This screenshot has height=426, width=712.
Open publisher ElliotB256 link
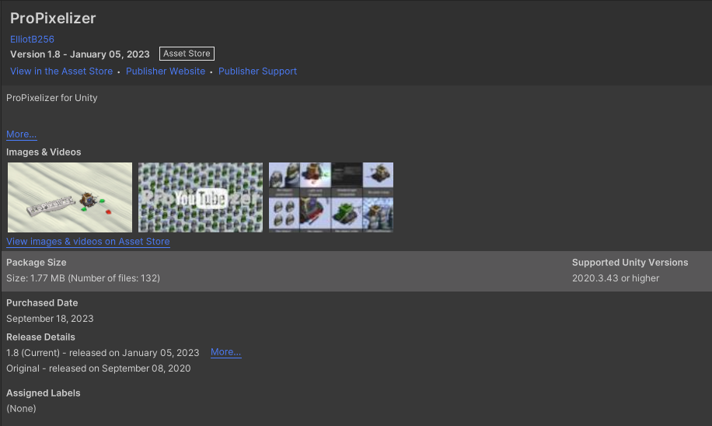32,40
